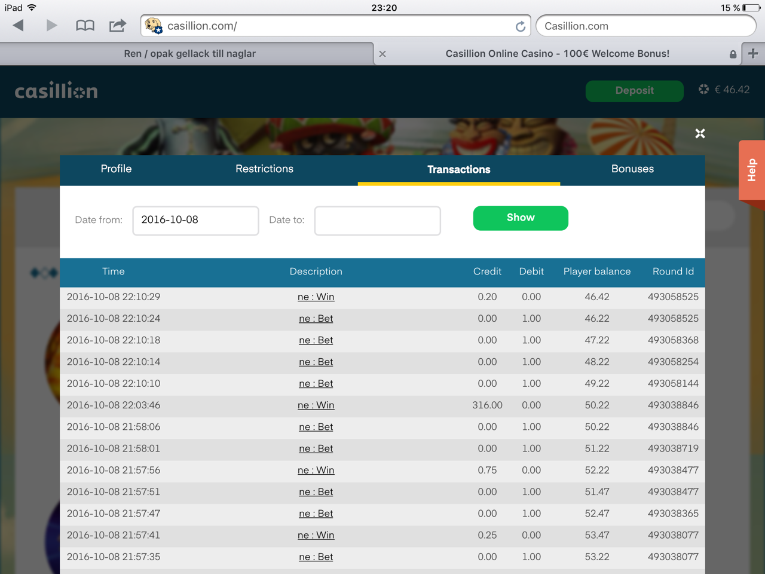The width and height of the screenshot is (765, 574).
Task: Click the Round Id column header
Action: click(673, 271)
